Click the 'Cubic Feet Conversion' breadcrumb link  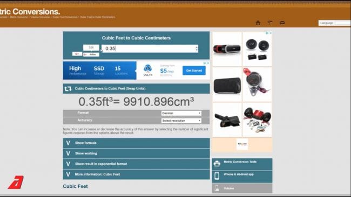pyautogui.click(x=65, y=17)
